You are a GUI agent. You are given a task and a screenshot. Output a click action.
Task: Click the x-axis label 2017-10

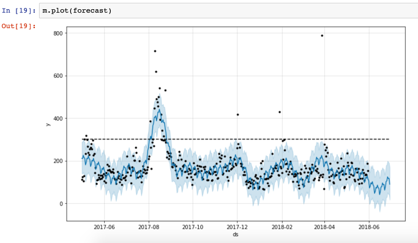[x=193, y=227]
